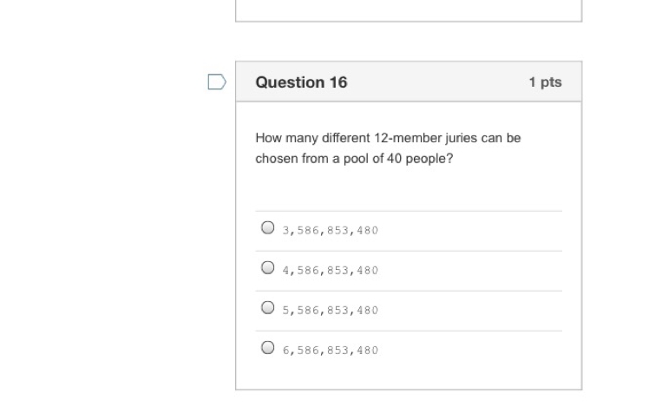The height and width of the screenshot is (420, 649).
Task: Click the 4,586,853,480 answer label
Action: [331, 271]
